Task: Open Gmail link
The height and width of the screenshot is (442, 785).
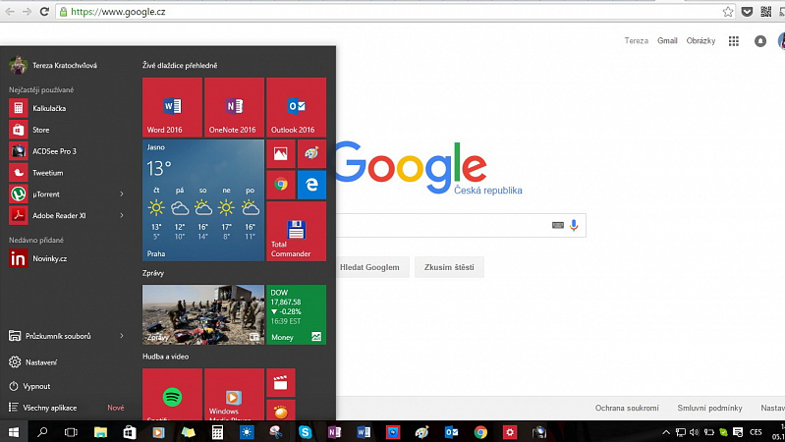Action: (x=667, y=41)
